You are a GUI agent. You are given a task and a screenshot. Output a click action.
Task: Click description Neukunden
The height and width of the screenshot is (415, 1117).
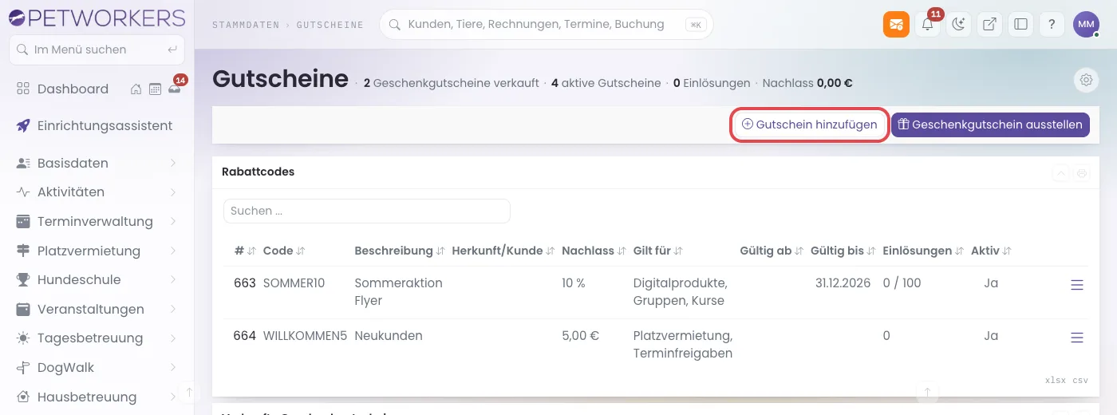pos(389,336)
